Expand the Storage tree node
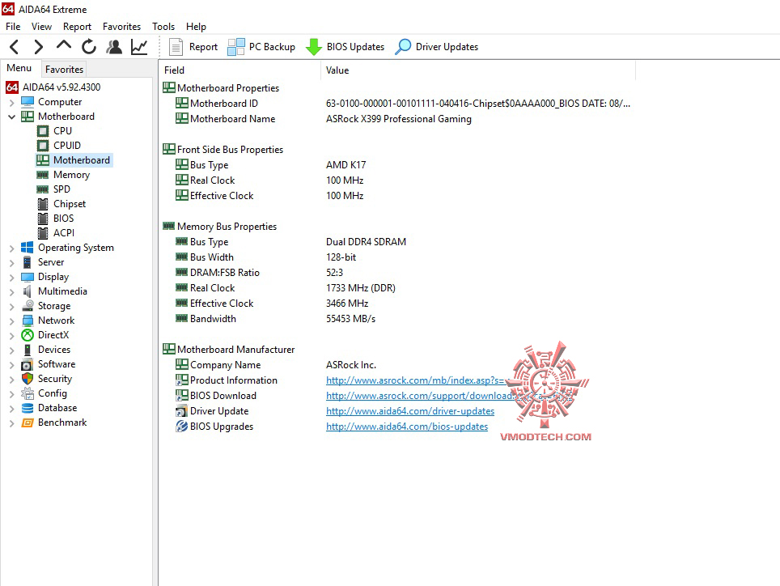Viewport: 780px width, 586px height. [11, 307]
